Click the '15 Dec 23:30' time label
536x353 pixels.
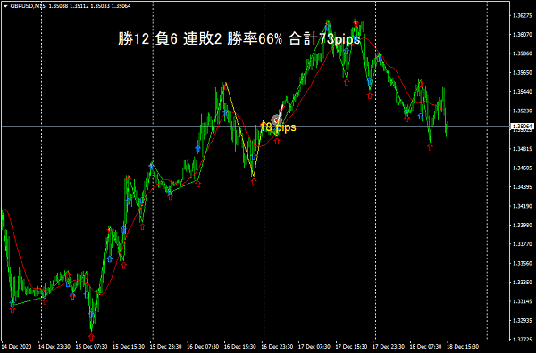(x=166, y=347)
